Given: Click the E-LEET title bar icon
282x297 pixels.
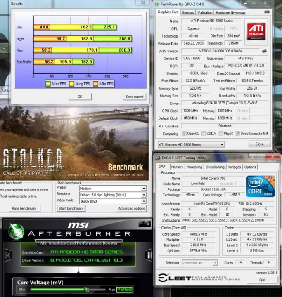Looking at the screenshot, I should click(158, 158).
